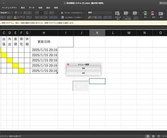Open the 数式 ribbon tab
This screenshot has height=138, width=167.
pos(23,8)
